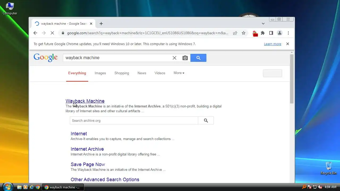
Task: Open the Santa hat extension marked ON
Action: click(255, 33)
